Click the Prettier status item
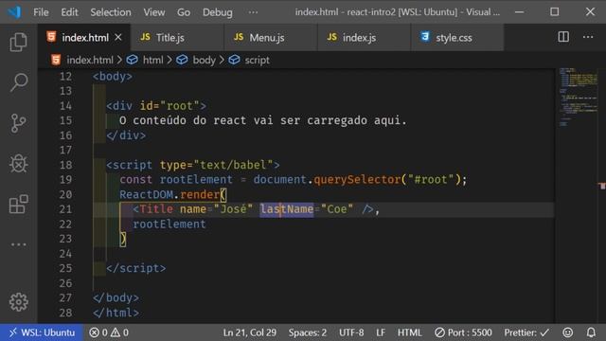Screen dimensions: 606x341 point(526,332)
